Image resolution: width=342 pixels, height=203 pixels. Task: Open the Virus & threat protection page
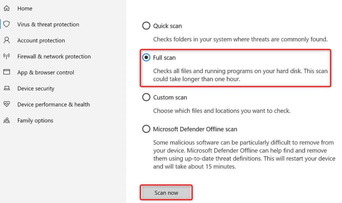pyautogui.click(x=48, y=24)
